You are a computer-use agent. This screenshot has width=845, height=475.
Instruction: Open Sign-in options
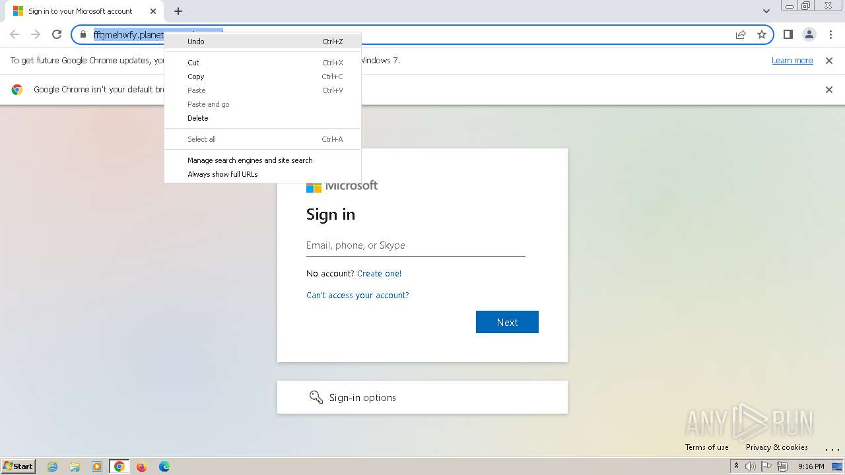coord(422,397)
